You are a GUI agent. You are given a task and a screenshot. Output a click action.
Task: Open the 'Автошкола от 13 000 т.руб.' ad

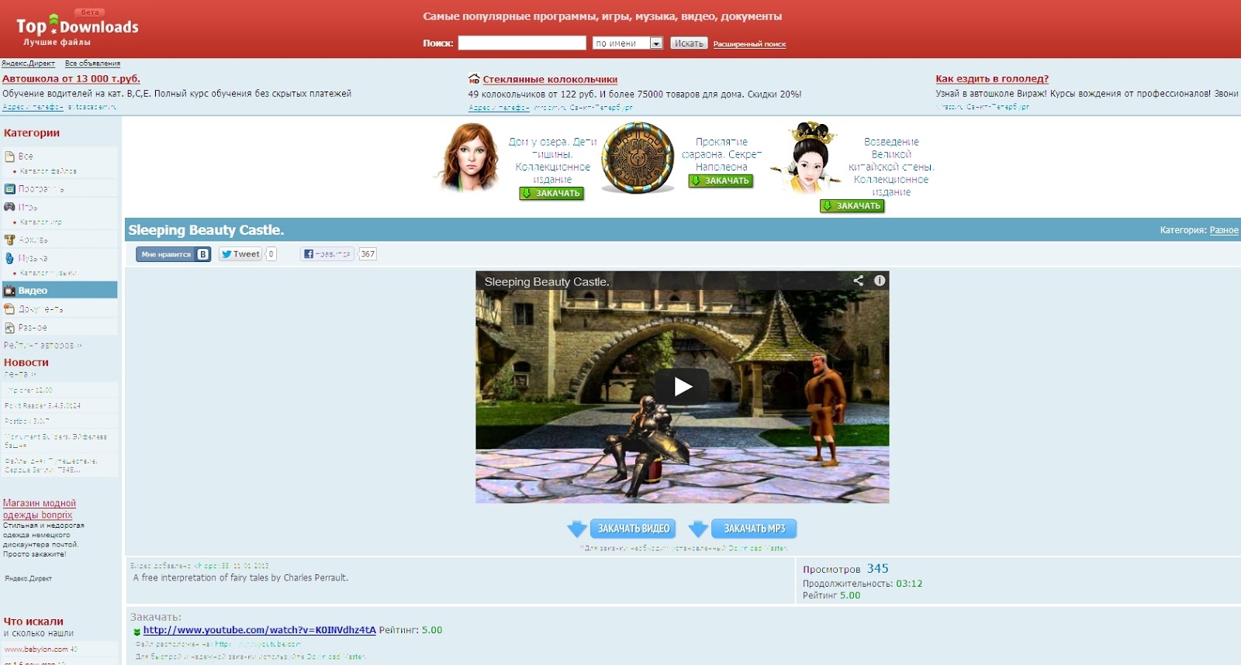pos(71,79)
